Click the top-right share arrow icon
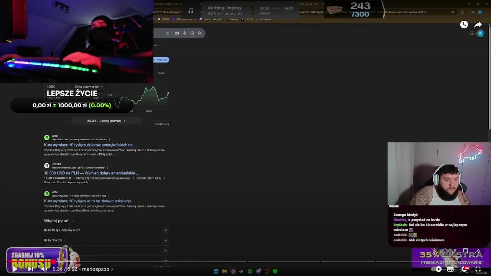The image size is (491, 276). click(478, 25)
